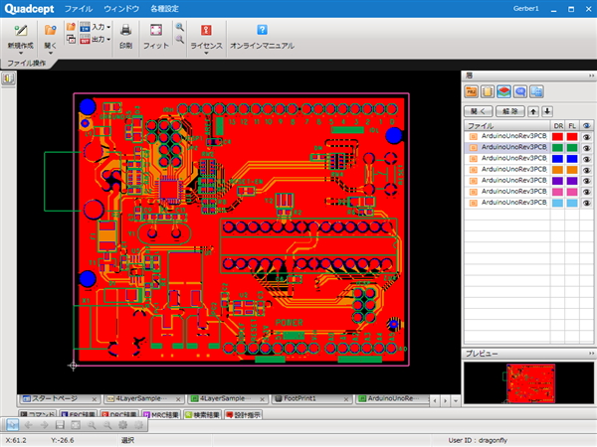Hide the red layer using its eye icon
597x447 pixels.
(x=587, y=136)
